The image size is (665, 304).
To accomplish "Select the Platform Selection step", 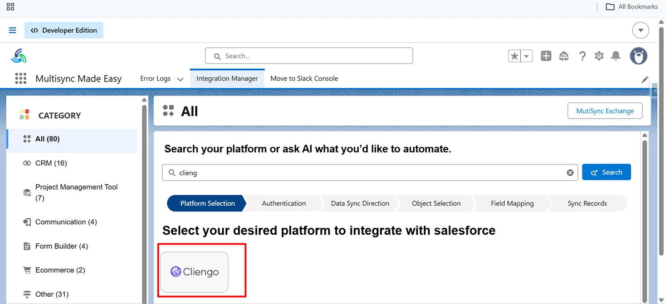I will tap(207, 203).
